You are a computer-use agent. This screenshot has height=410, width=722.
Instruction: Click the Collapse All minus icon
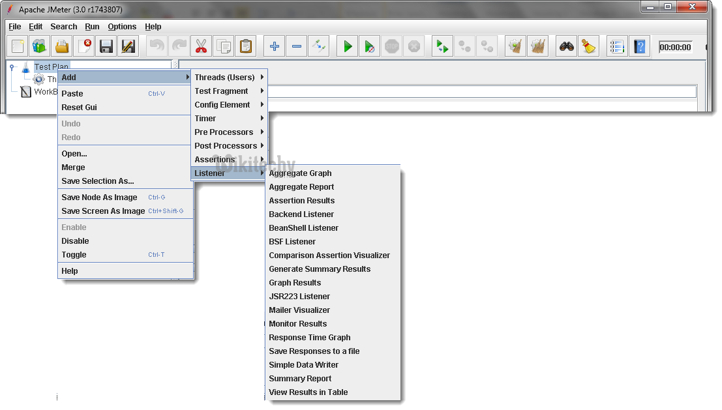point(297,46)
